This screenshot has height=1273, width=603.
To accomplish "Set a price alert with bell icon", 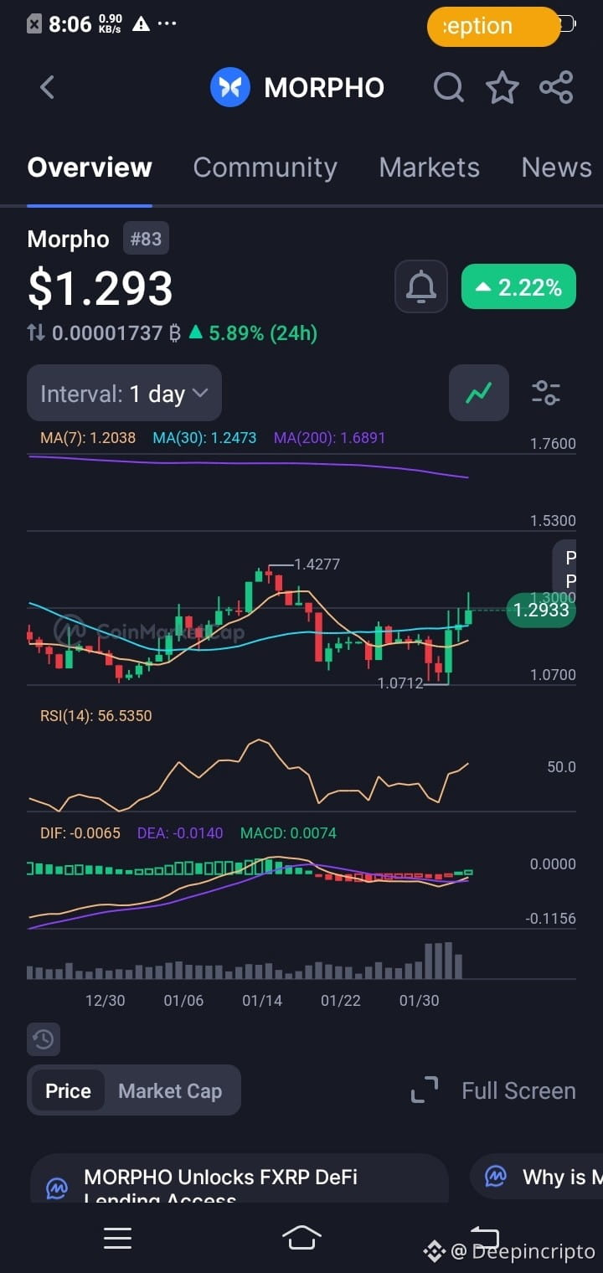I will (x=421, y=287).
